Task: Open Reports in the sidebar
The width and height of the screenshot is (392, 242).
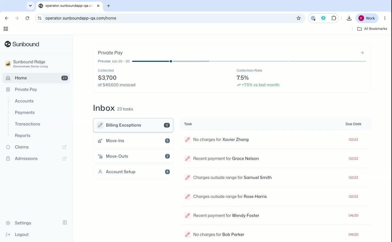Action: click(22, 135)
